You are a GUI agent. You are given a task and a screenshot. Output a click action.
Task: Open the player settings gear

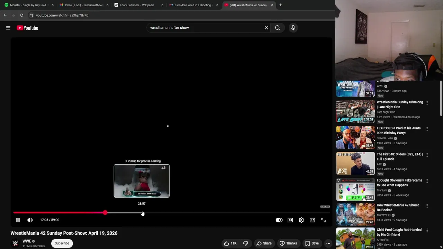pos(301,220)
